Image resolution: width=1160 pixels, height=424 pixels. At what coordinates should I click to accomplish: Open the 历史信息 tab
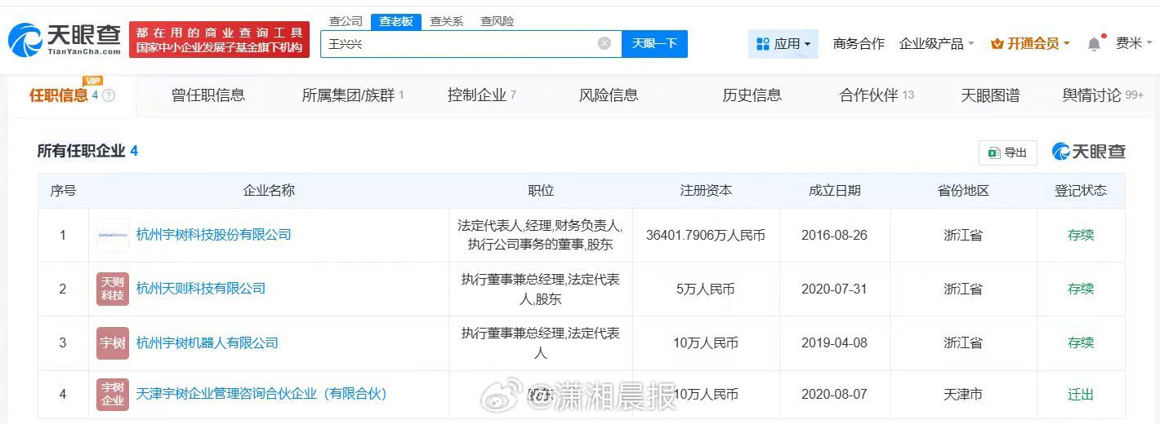pos(752,95)
